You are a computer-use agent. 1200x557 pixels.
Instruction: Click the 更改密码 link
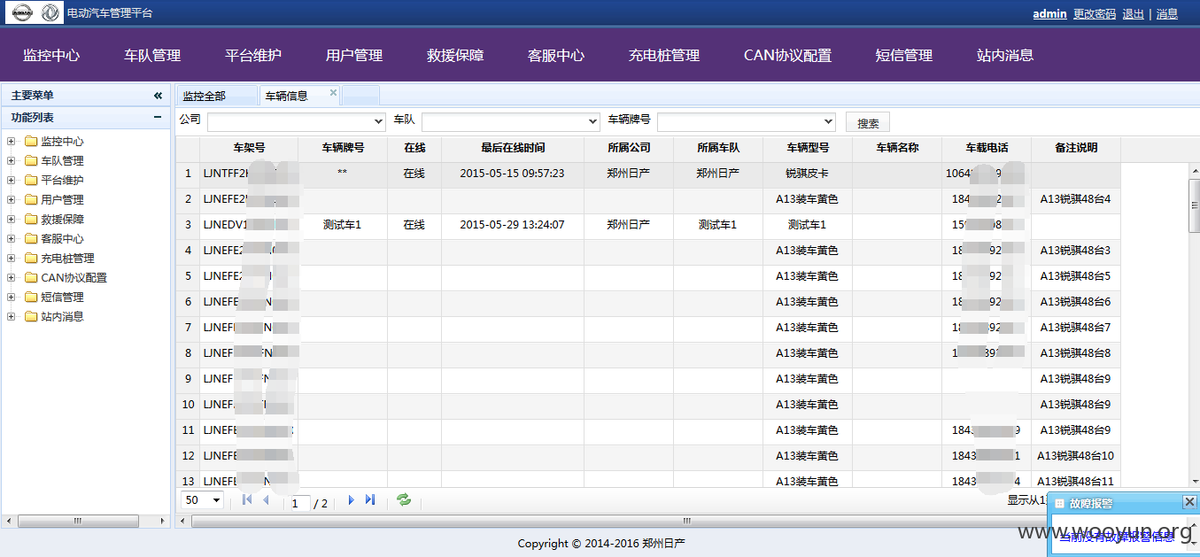tap(1095, 13)
